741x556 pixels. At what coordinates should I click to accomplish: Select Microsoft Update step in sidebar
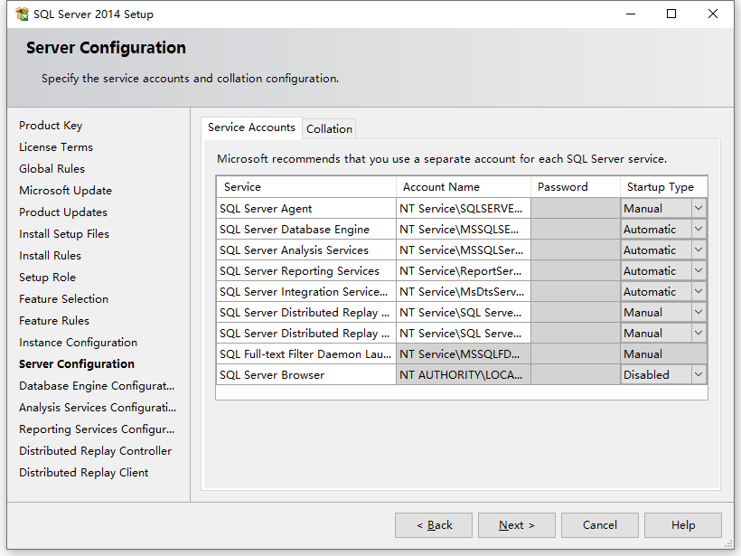tap(66, 191)
